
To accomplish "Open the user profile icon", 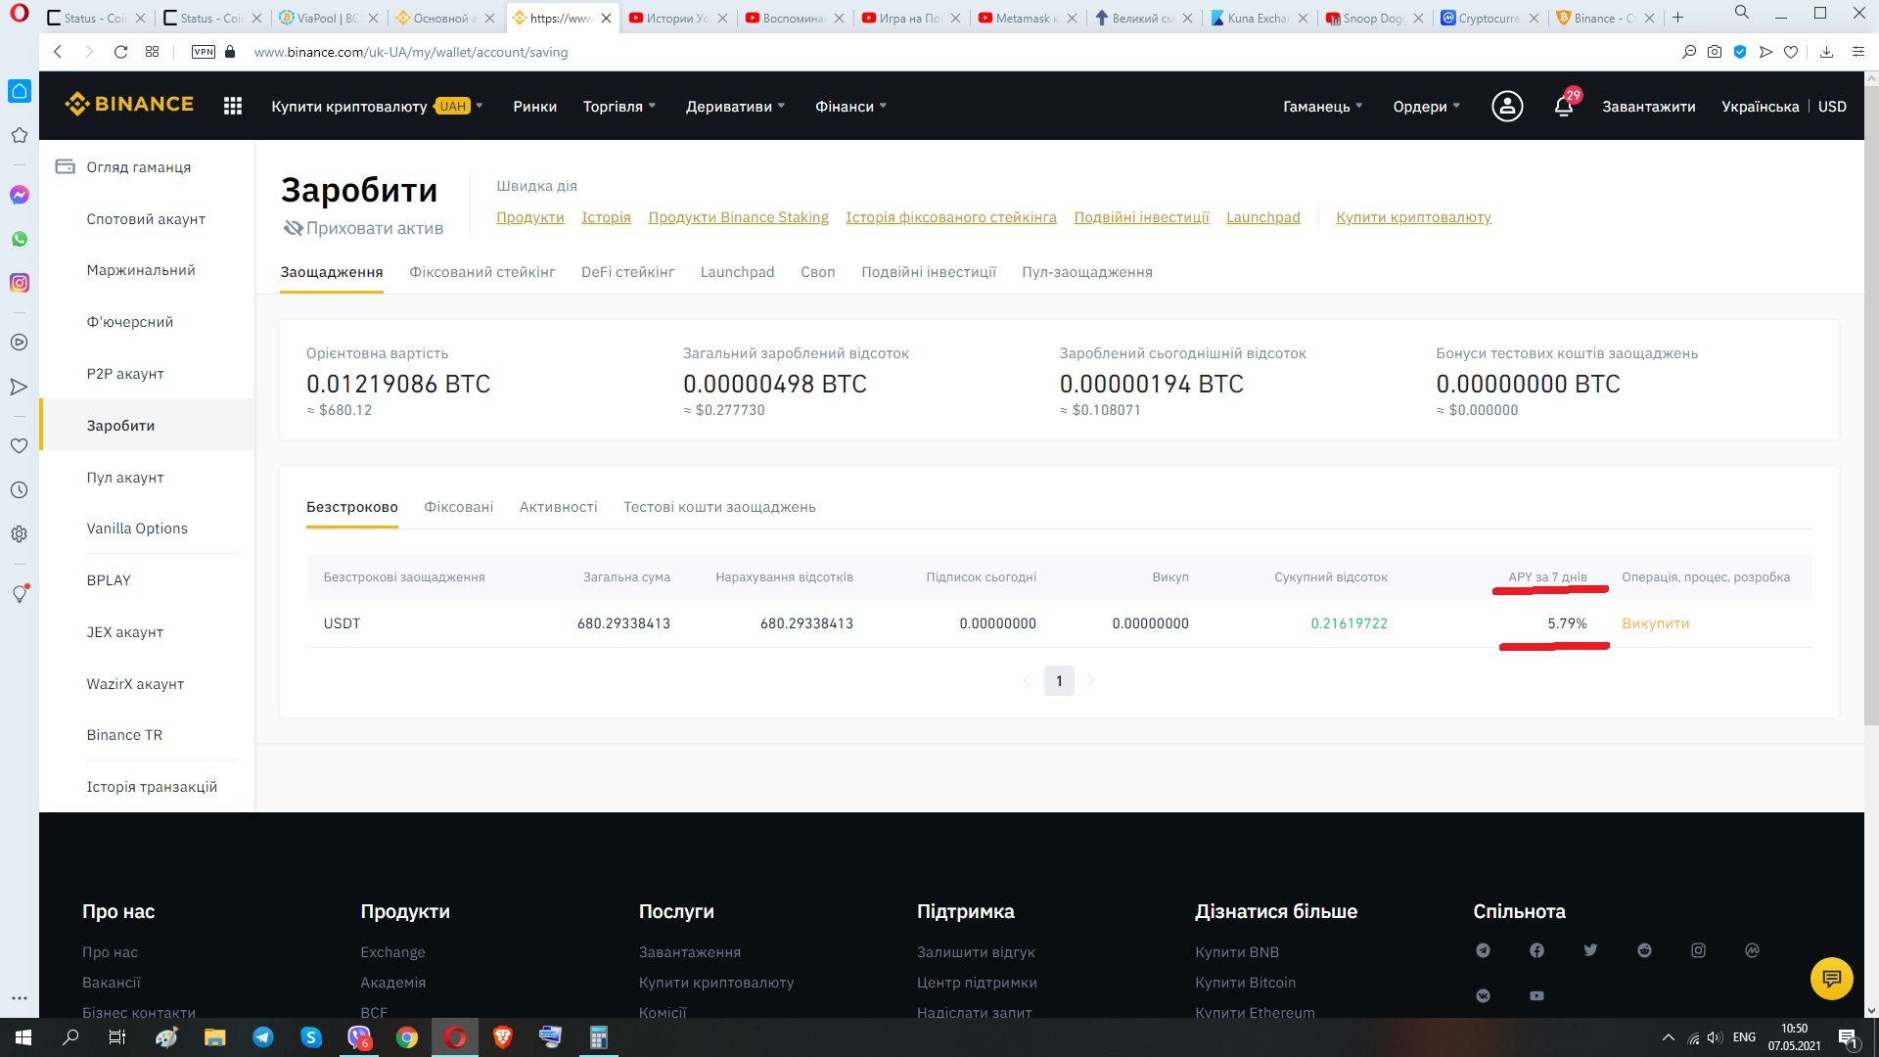I will tap(1507, 106).
